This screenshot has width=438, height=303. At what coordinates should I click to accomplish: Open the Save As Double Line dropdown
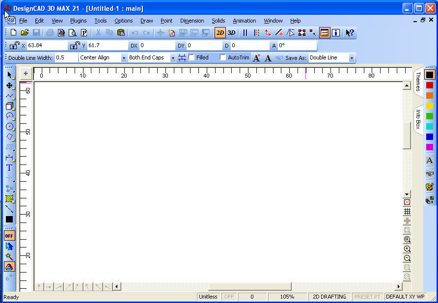click(352, 58)
